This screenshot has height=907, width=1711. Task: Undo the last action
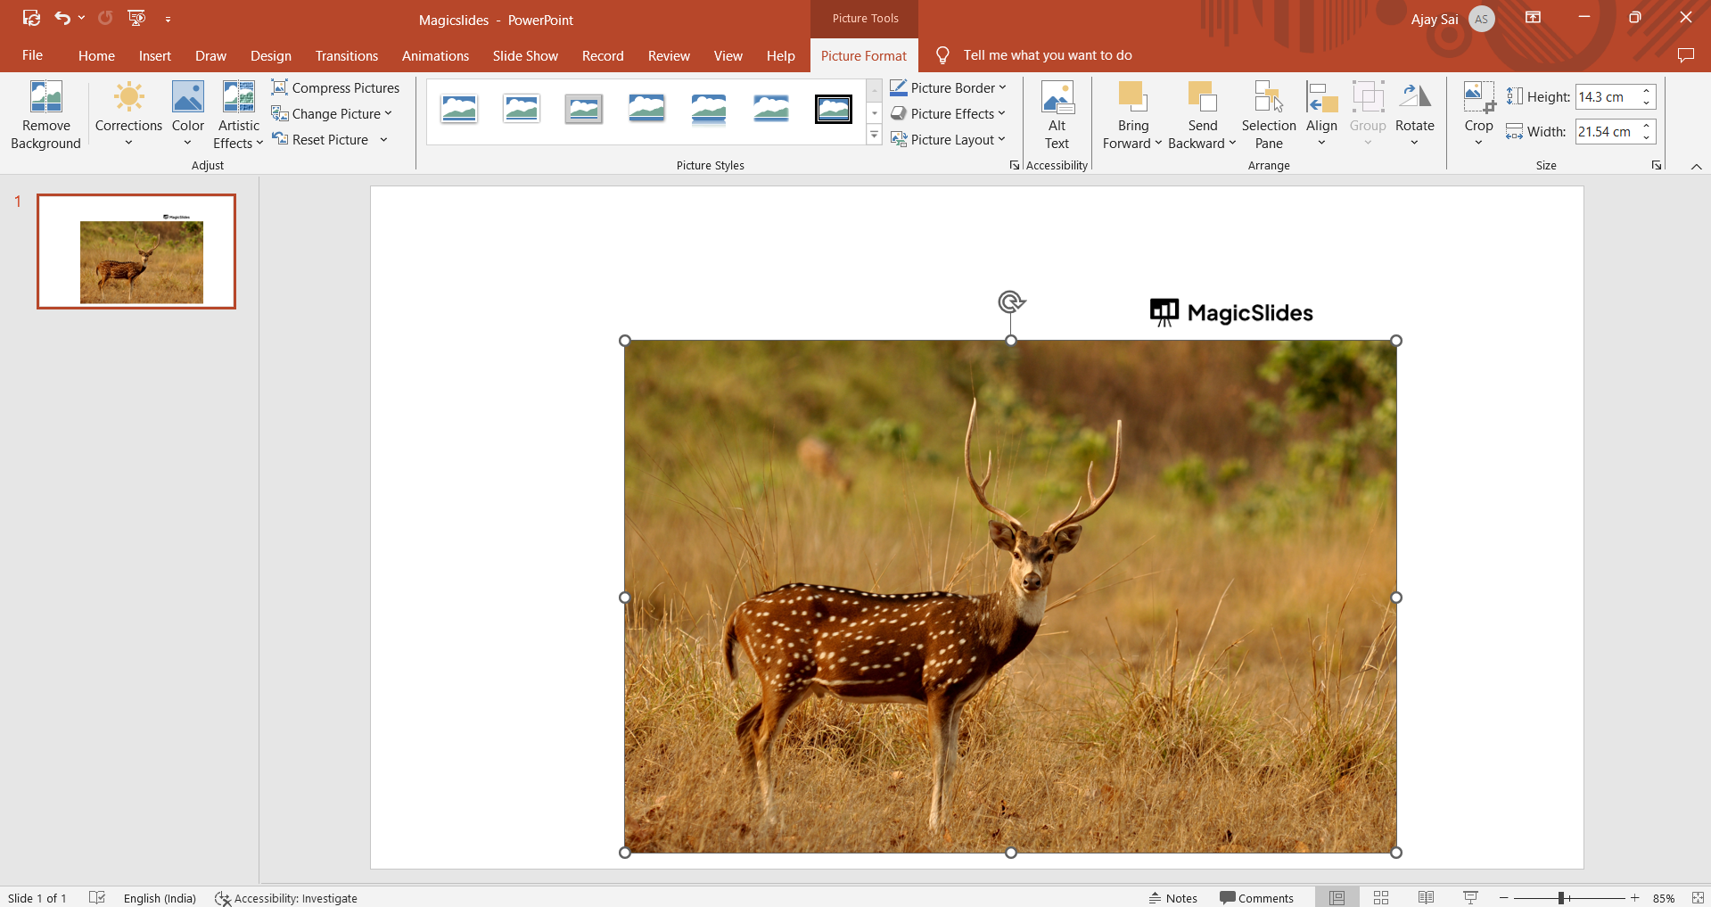(x=62, y=18)
